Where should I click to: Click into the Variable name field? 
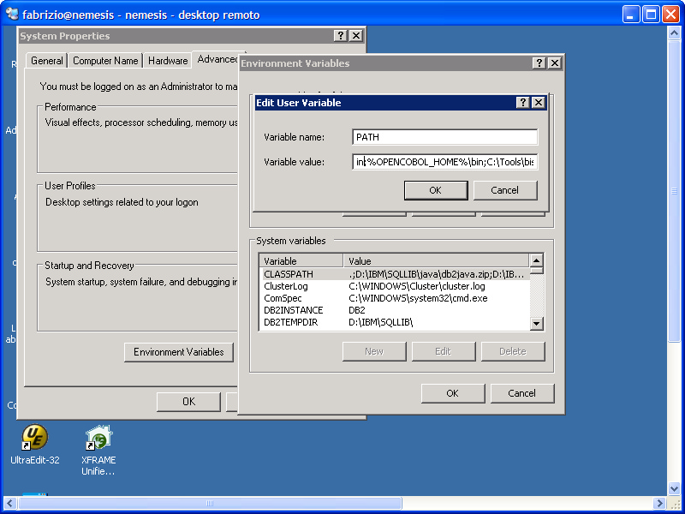point(444,137)
